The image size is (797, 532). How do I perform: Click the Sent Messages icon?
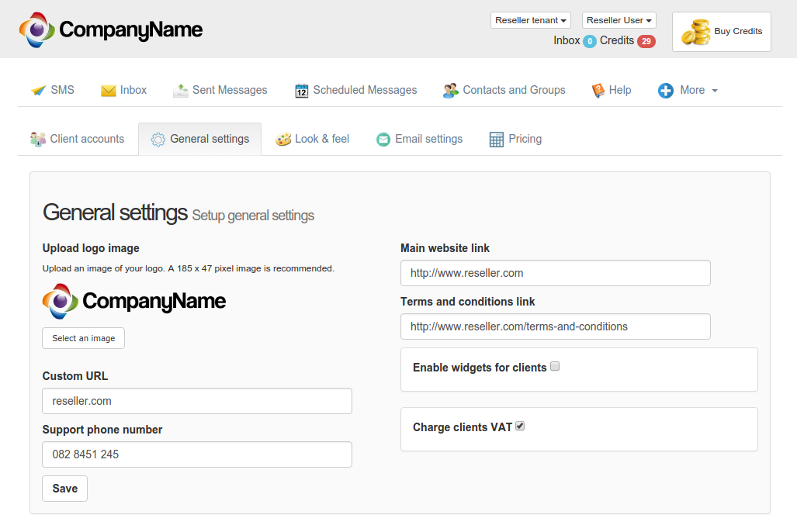tap(180, 91)
